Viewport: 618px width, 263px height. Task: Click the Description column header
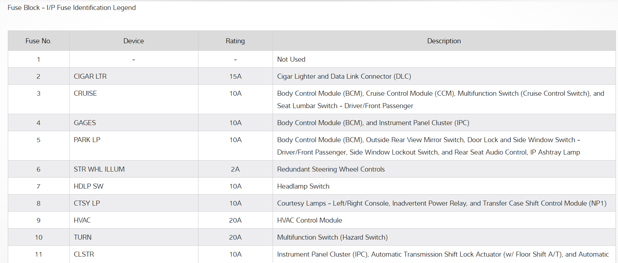click(x=444, y=41)
